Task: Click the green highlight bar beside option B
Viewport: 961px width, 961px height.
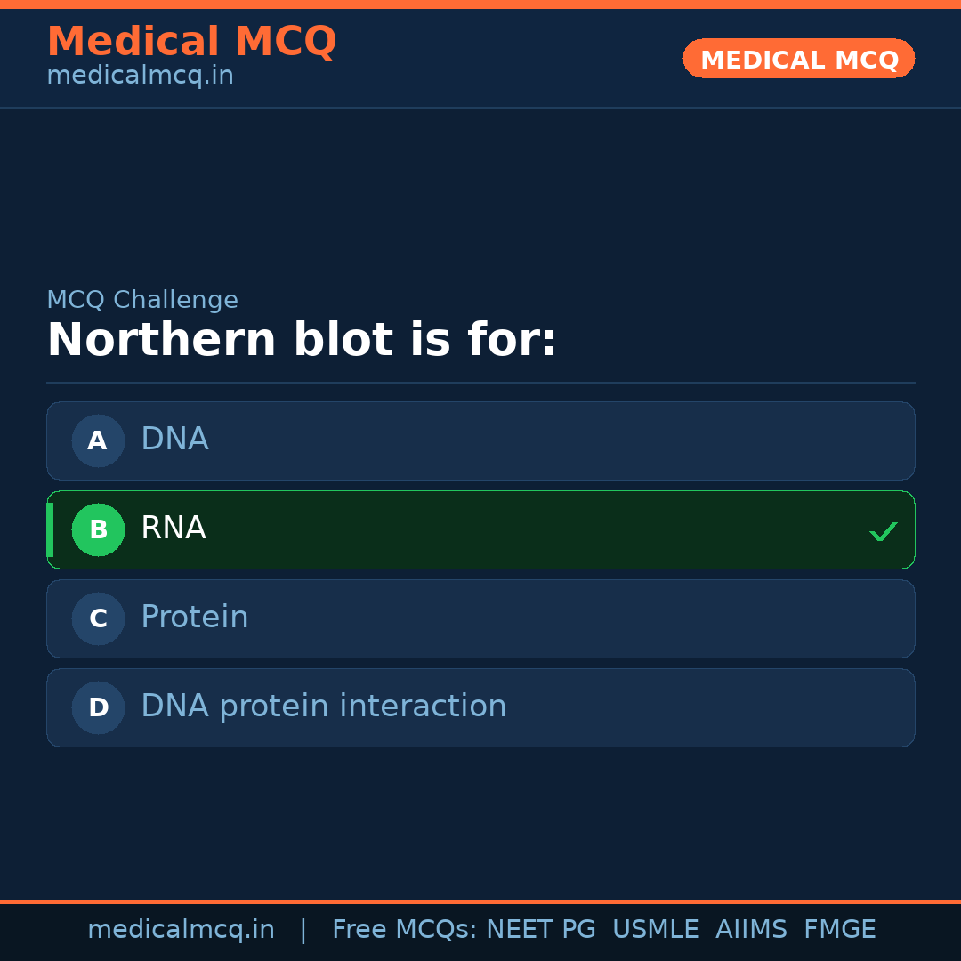Action: (50, 529)
